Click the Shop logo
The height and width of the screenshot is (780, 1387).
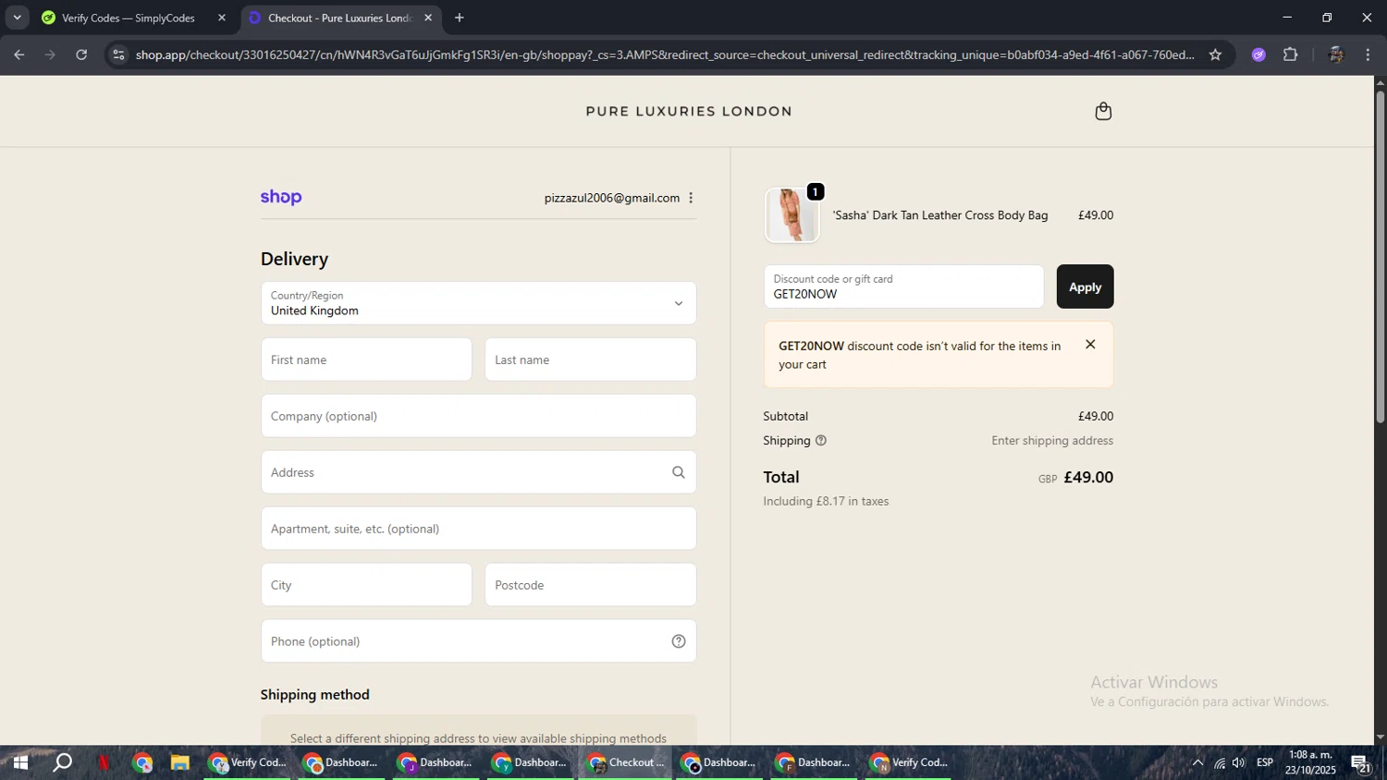coord(281,197)
